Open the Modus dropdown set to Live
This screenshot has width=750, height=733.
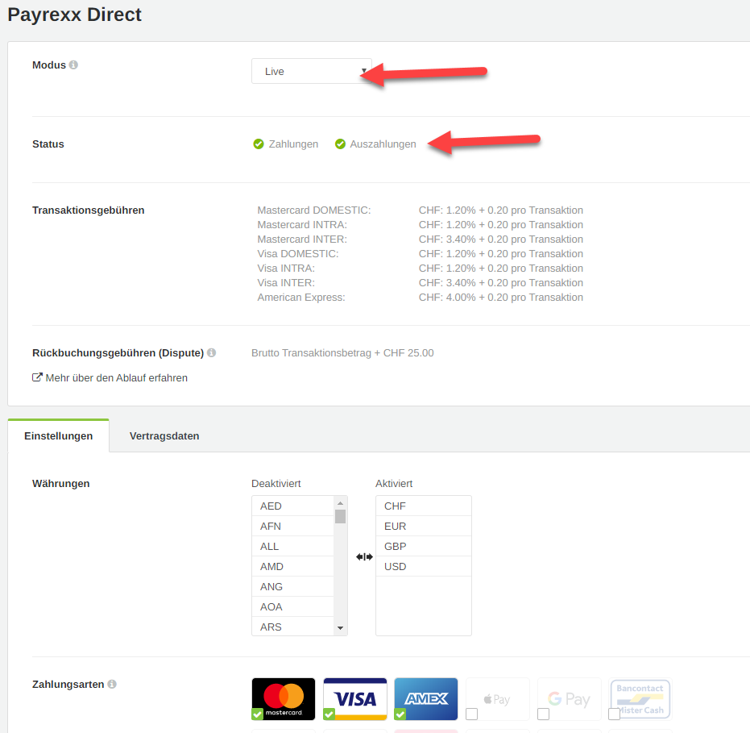pos(311,71)
